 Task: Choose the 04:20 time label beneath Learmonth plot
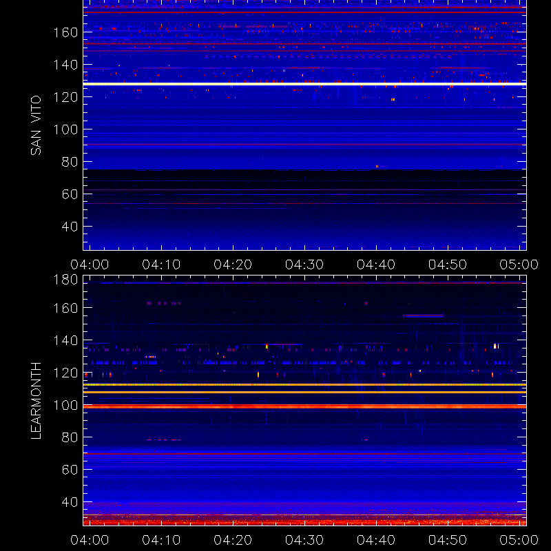(x=233, y=540)
